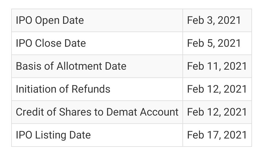Select Credit of Shares to Demat Account label
The width and height of the screenshot is (277, 156).
tap(97, 112)
